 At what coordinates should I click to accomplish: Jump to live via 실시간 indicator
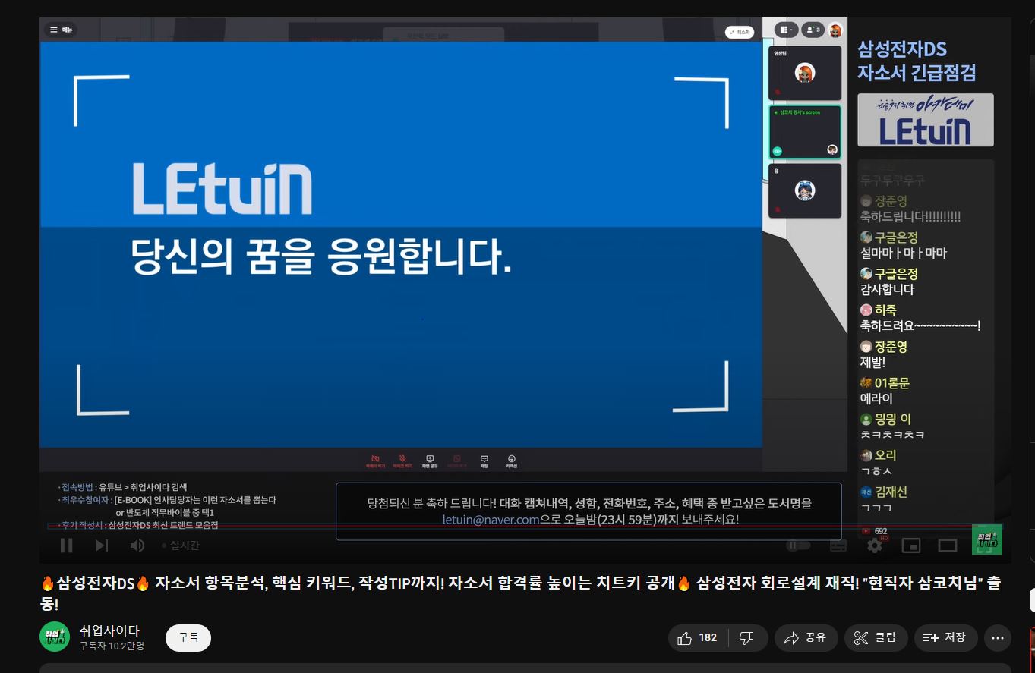180,546
